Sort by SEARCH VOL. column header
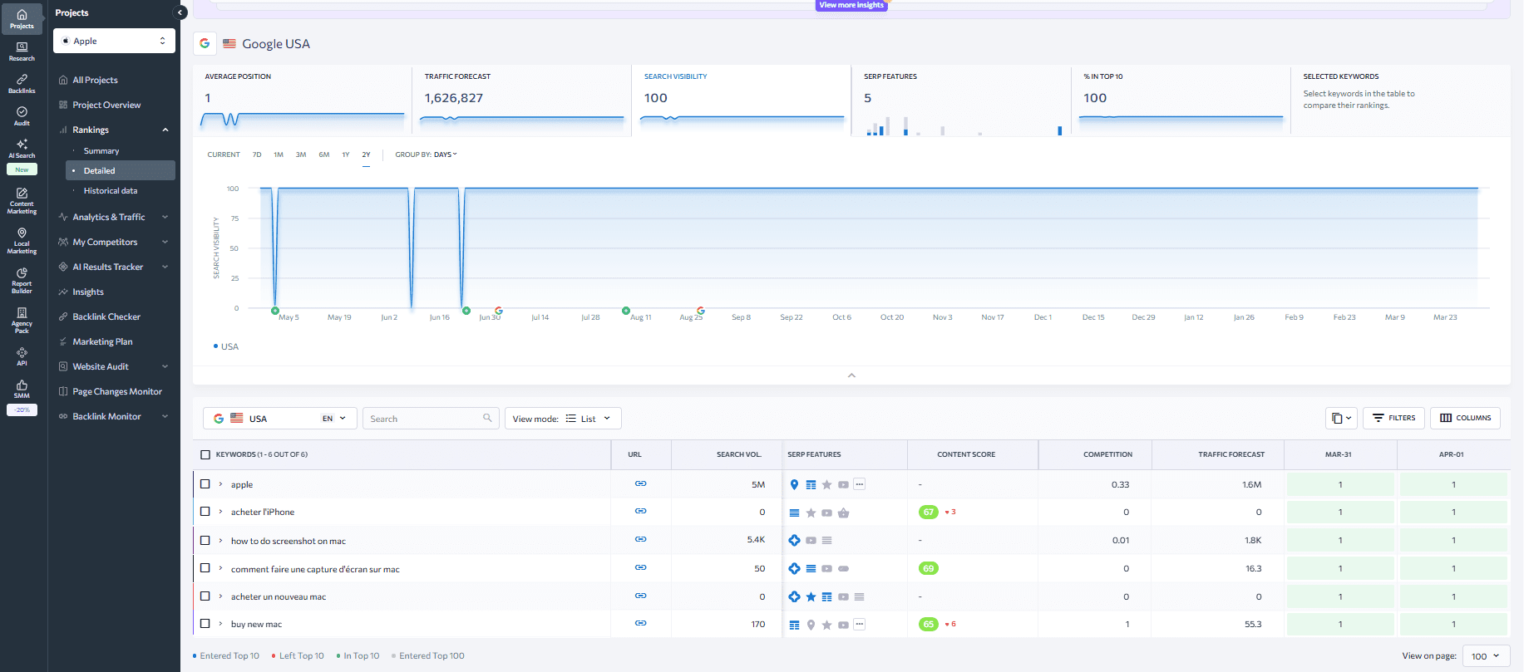Screen dimensions: 1524x672 coord(739,454)
